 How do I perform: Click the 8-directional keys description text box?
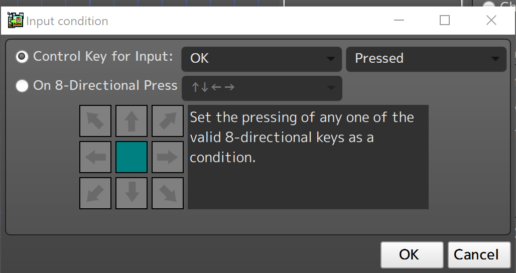tap(308, 157)
